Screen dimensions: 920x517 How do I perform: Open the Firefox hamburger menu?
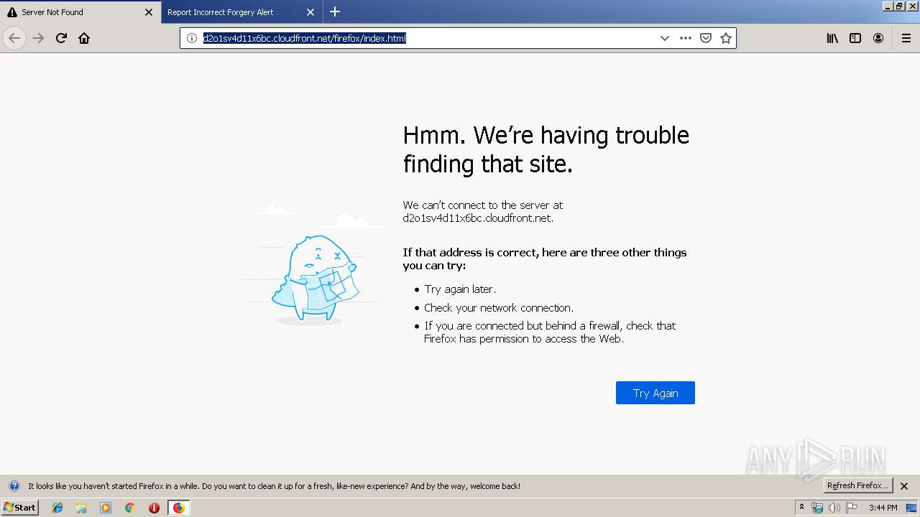point(906,38)
